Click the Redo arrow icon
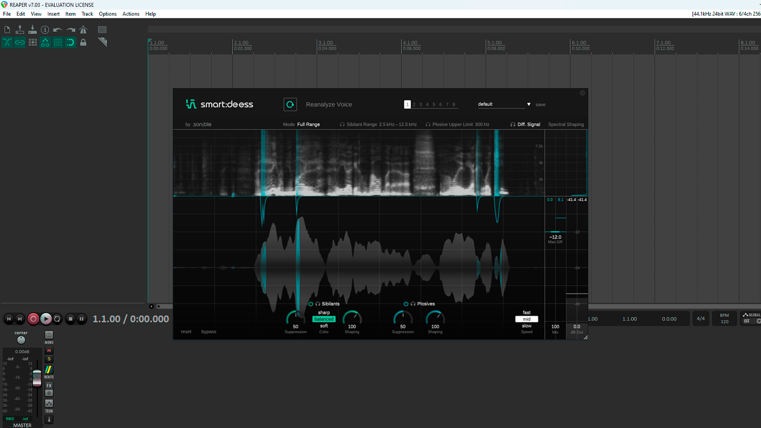 [71, 30]
